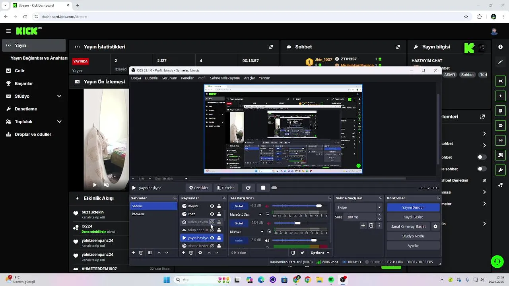
Task: Open the Sahne Koleksiyonu menu in OBS
Action: [x=225, y=78]
